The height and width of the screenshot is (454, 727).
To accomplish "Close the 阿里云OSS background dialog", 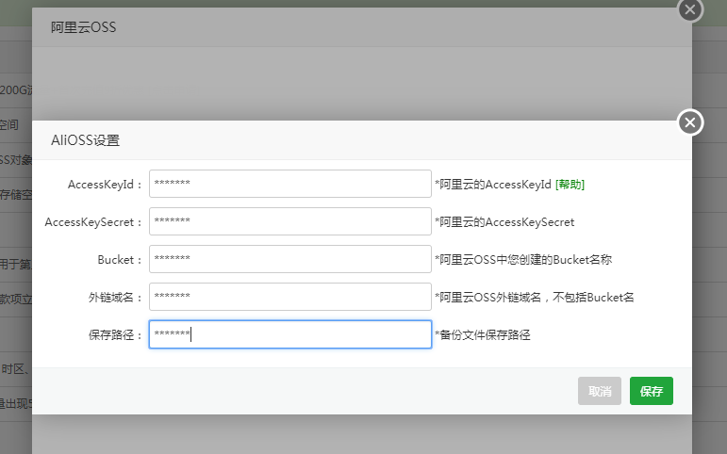I will click(x=690, y=9).
